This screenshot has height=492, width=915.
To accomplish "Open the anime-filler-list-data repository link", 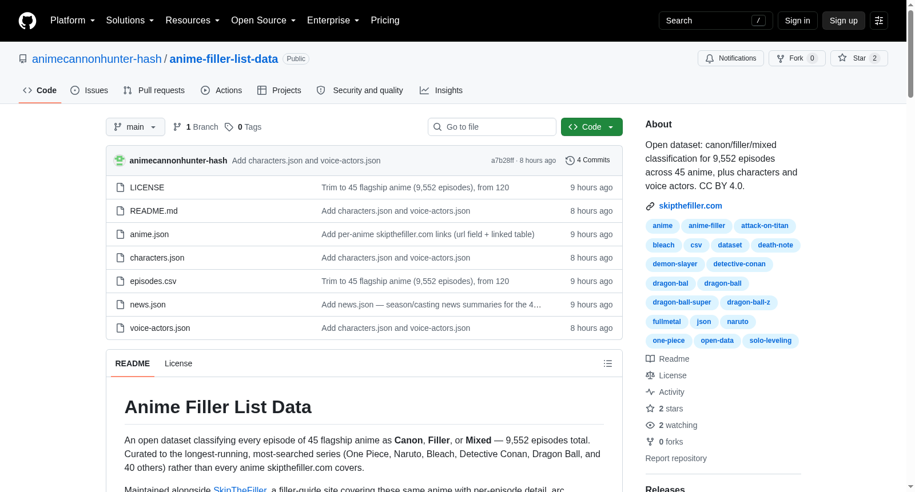I will point(224,59).
